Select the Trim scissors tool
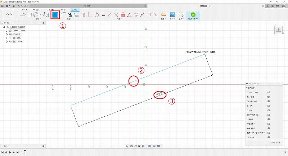Image resolution: width=288 pixels, height=156 pixels. pos(70,15)
